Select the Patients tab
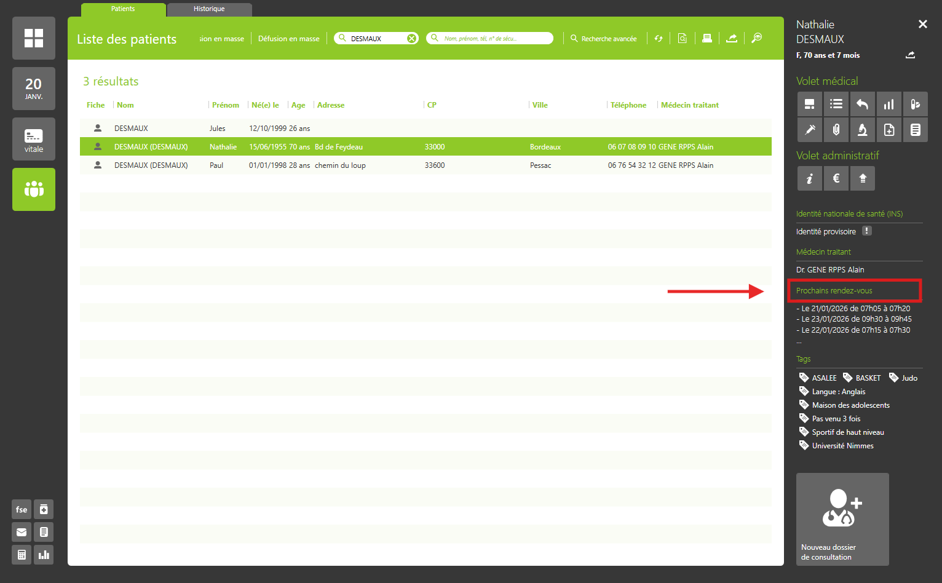This screenshot has width=942, height=583. click(123, 9)
